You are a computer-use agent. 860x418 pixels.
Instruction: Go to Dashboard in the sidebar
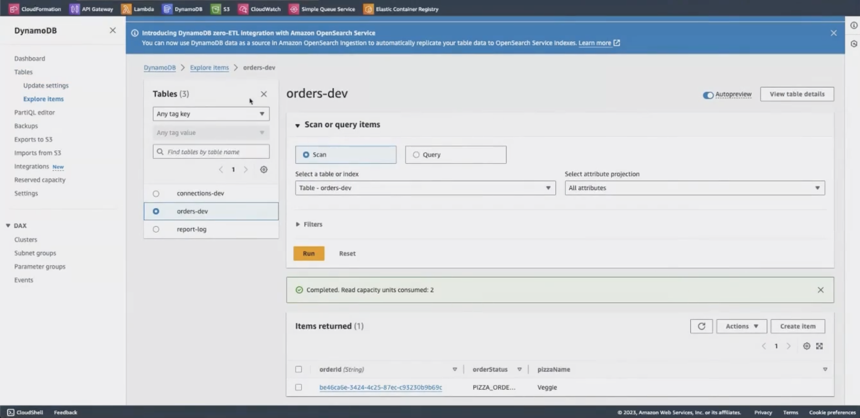(x=29, y=58)
